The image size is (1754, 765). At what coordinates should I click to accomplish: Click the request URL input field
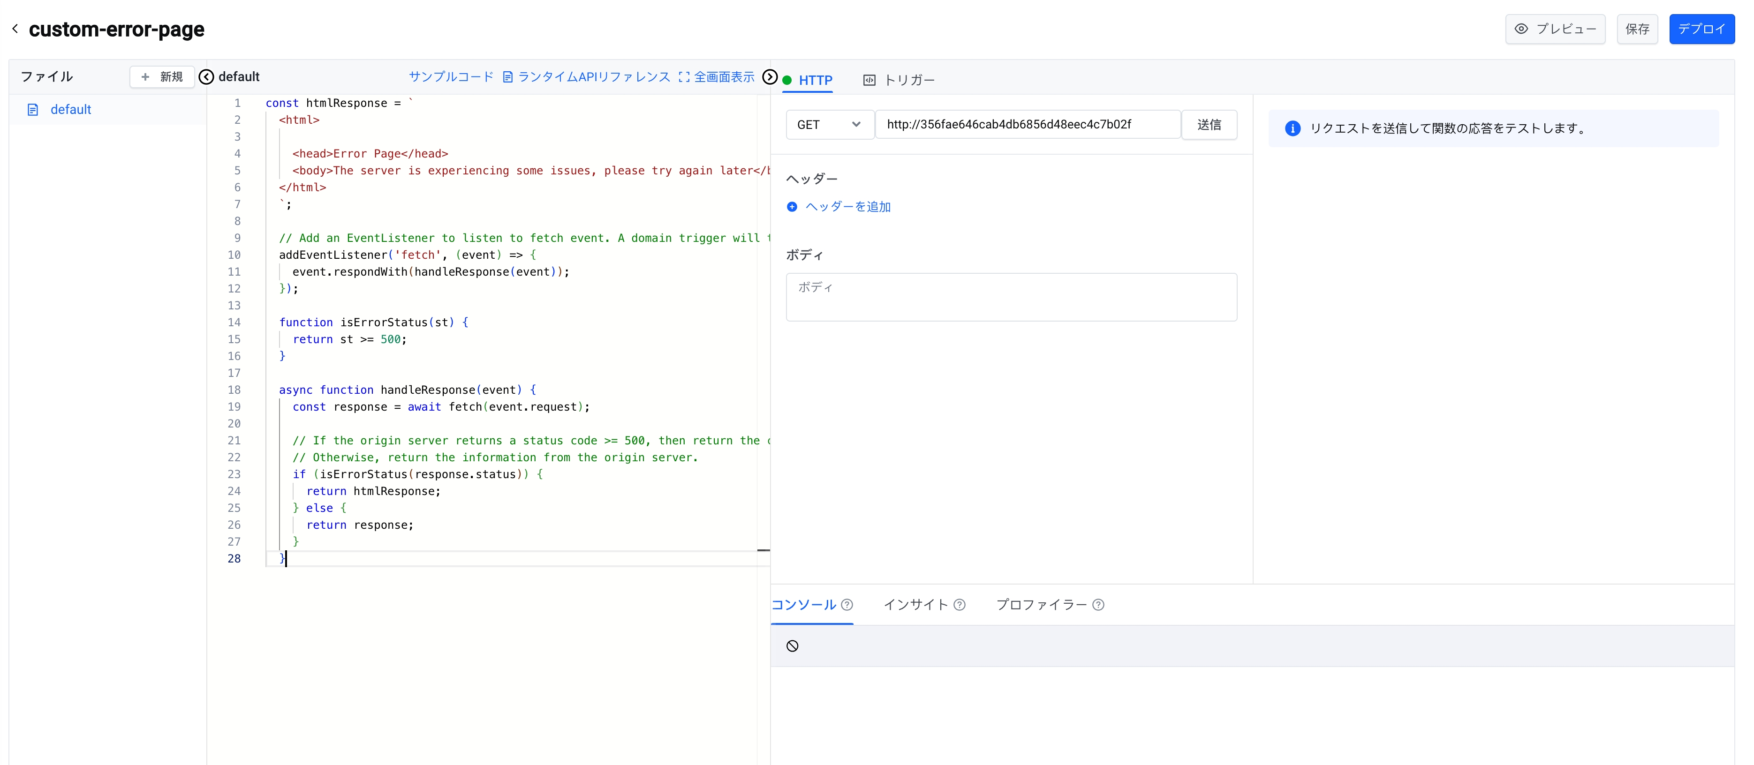click(1028, 125)
